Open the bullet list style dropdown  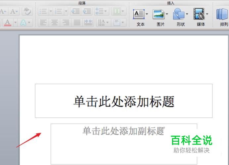[51, 11]
